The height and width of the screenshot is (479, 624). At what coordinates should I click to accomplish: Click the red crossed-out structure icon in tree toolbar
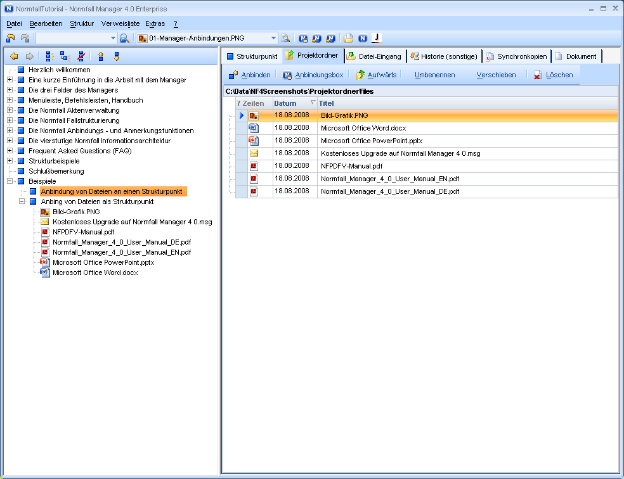pos(81,56)
